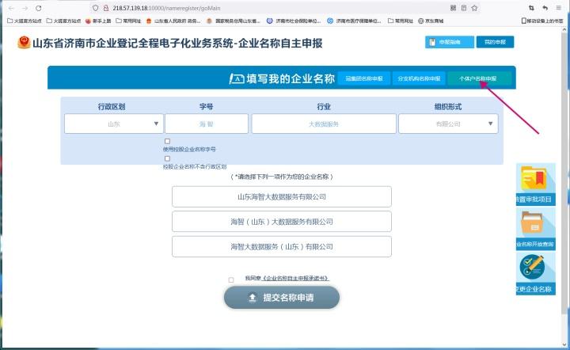Tick the 使用控股企业名称字号 checkbox
The width and height of the screenshot is (570, 350).
point(167,141)
